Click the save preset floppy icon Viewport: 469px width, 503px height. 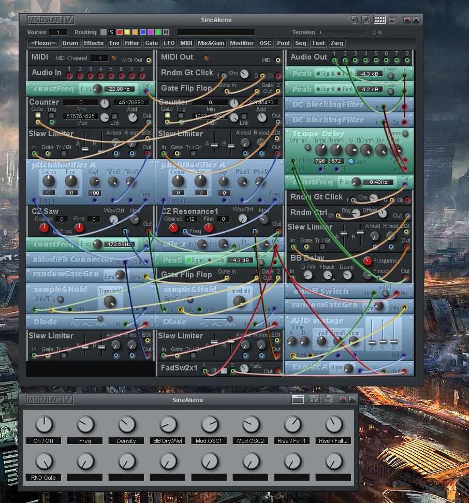pyautogui.click(x=354, y=20)
